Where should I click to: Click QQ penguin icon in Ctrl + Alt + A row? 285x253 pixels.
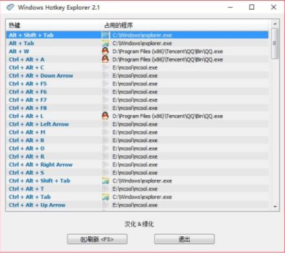coord(106,60)
